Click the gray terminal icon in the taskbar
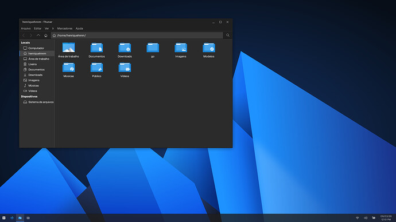This screenshot has height=222, width=396. 28,218
